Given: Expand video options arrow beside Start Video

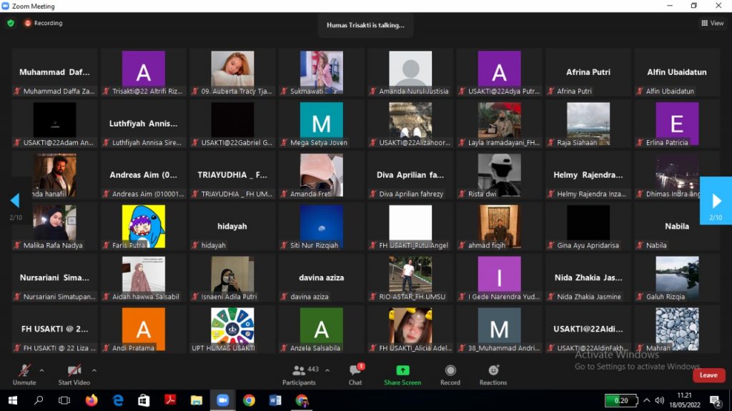Looking at the screenshot, I should (94, 370).
